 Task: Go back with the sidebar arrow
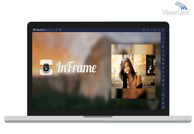[163, 99]
